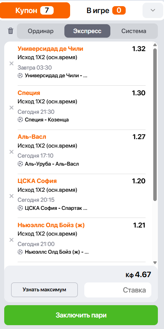164x329 pixels.
Task: Click soccer ball icon beside Специя - Козенца
Action: coord(20,120)
